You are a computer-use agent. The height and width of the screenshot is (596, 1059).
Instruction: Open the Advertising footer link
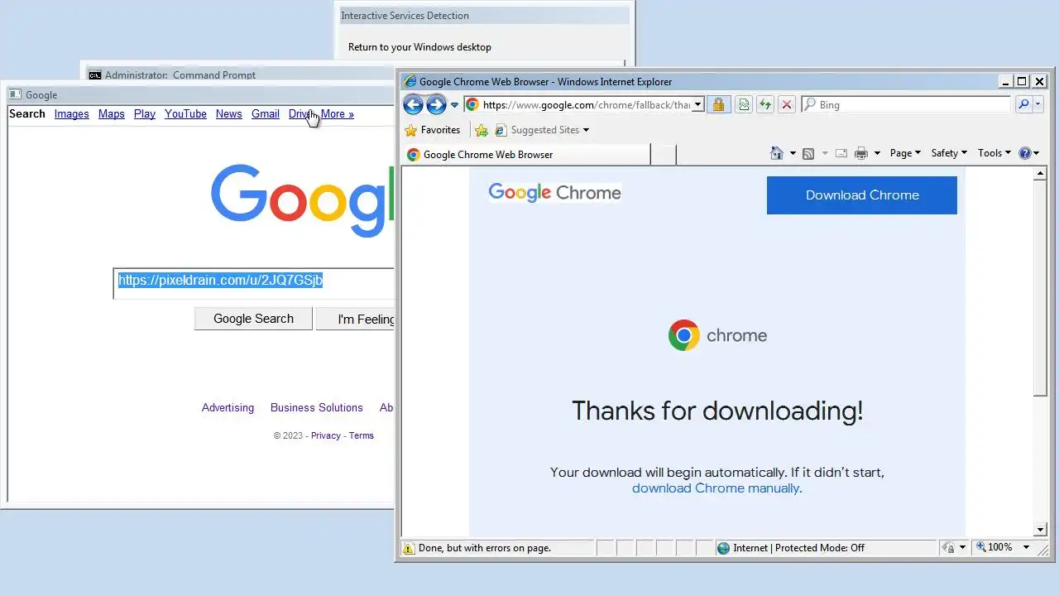click(228, 408)
